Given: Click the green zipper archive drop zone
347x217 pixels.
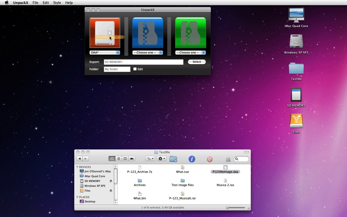Looking at the screenshot, I should click(x=190, y=33).
